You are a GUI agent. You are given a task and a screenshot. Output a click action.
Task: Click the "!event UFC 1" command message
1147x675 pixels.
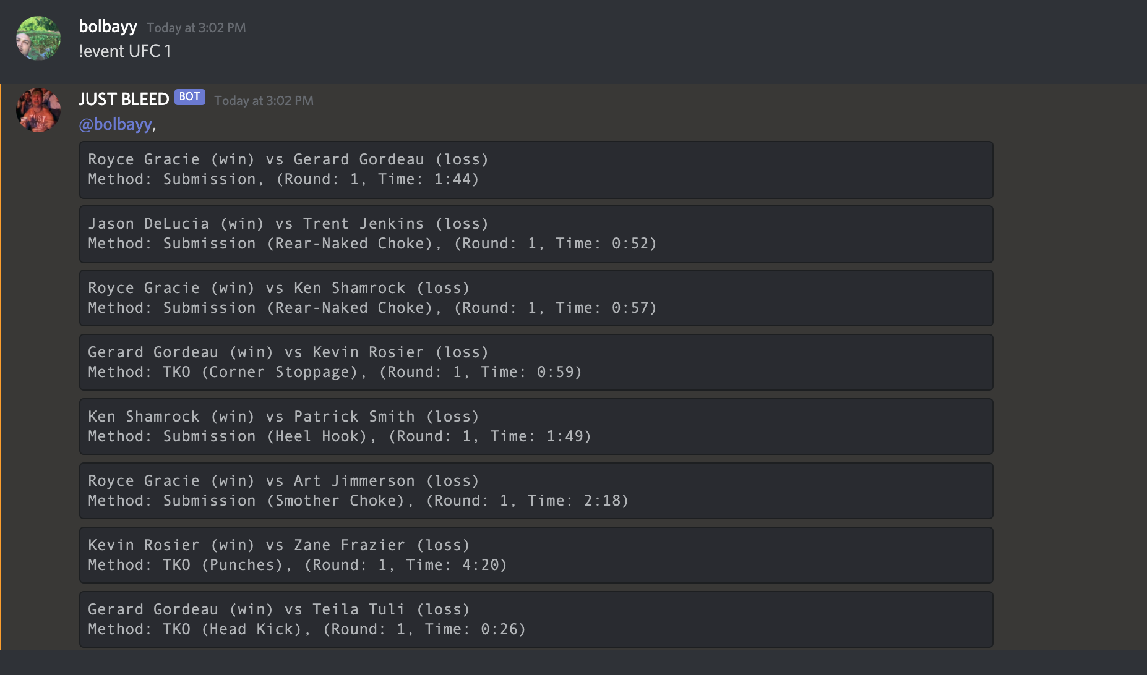point(125,51)
